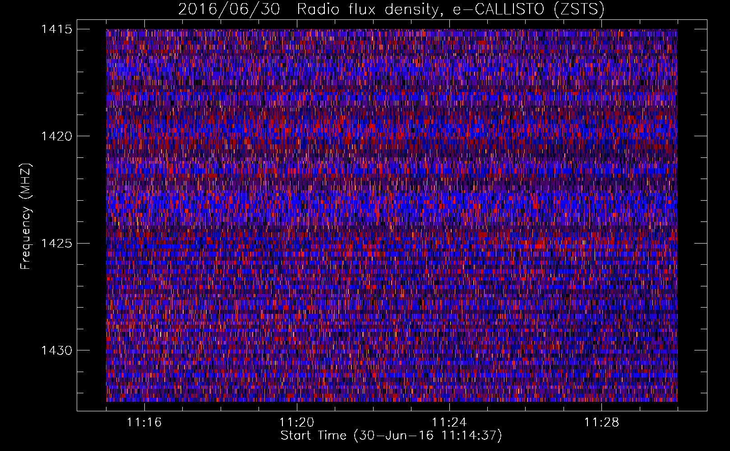
Task: Click the 1415 frequency tick label
Action: pos(56,29)
